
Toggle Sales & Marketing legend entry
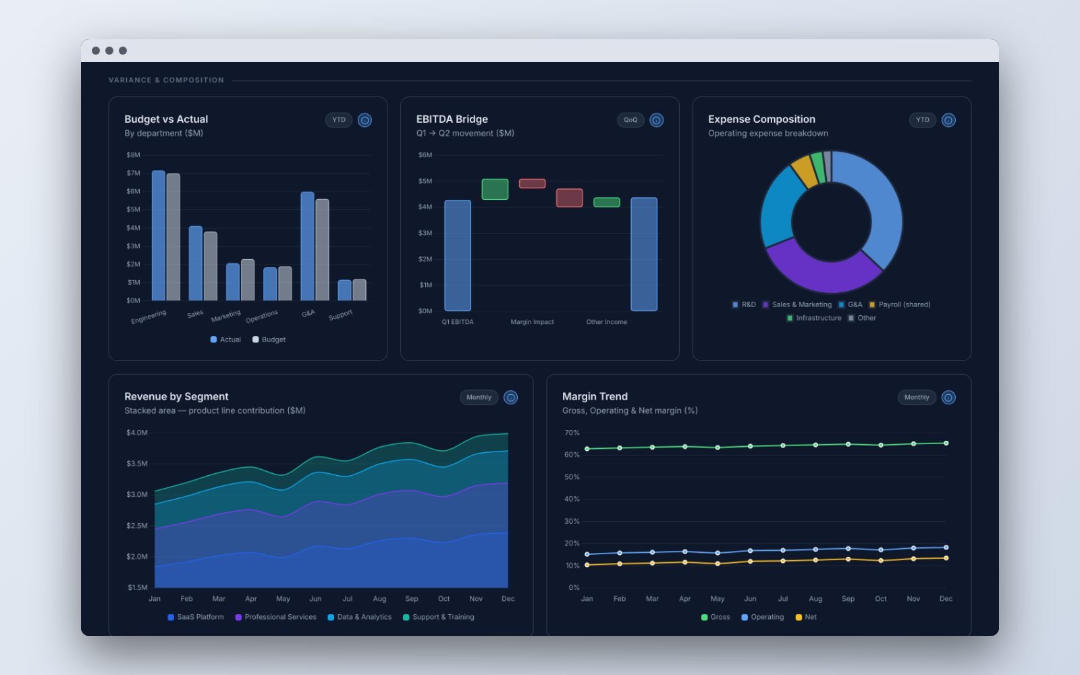796,304
